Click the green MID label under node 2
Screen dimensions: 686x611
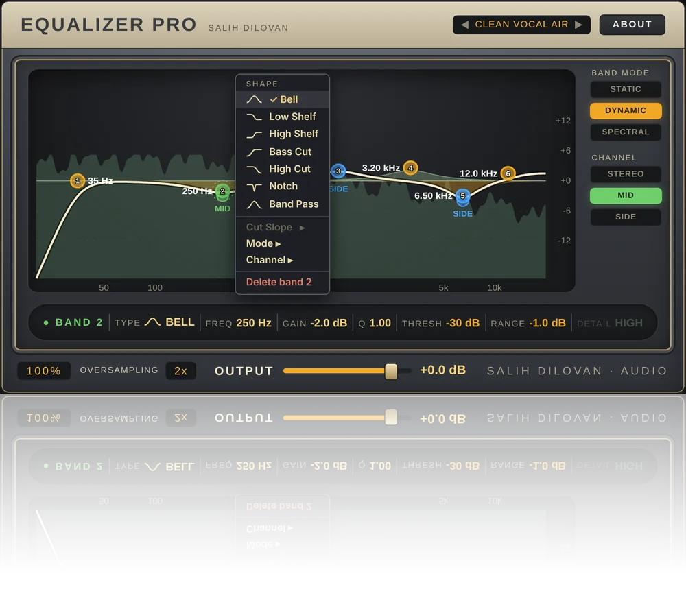pyautogui.click(x=222, y=208)
